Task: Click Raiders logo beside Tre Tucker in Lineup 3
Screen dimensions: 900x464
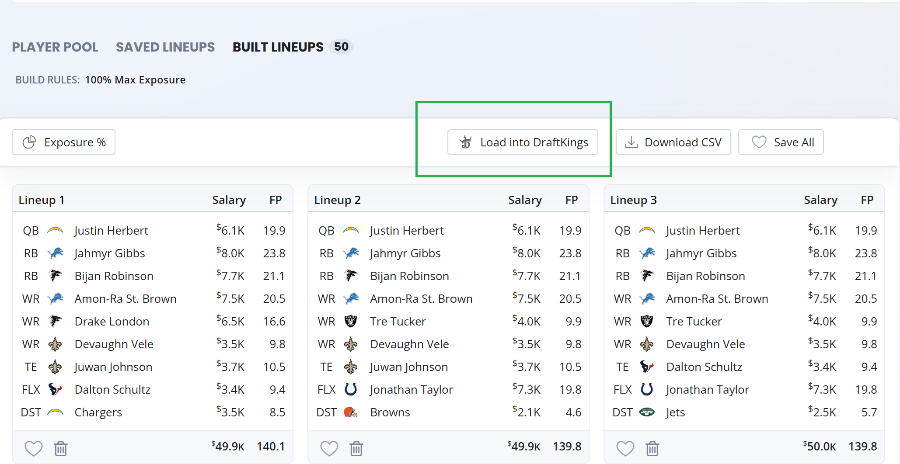Action: click(647, 321)
